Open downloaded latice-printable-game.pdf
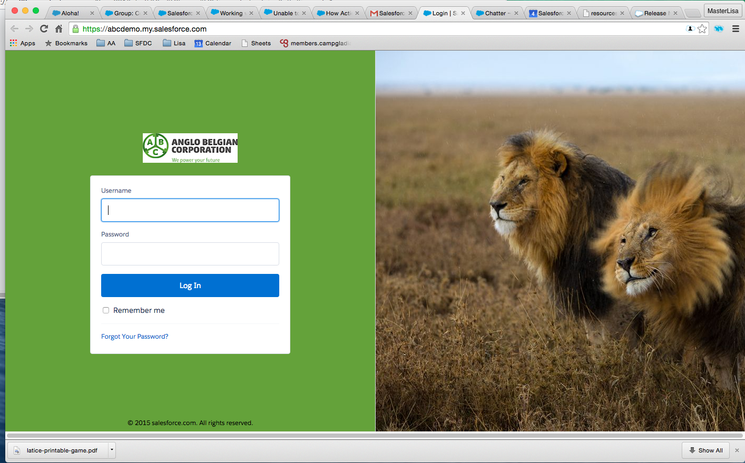Screen dimensions: 745x463 tap(58, 450)
